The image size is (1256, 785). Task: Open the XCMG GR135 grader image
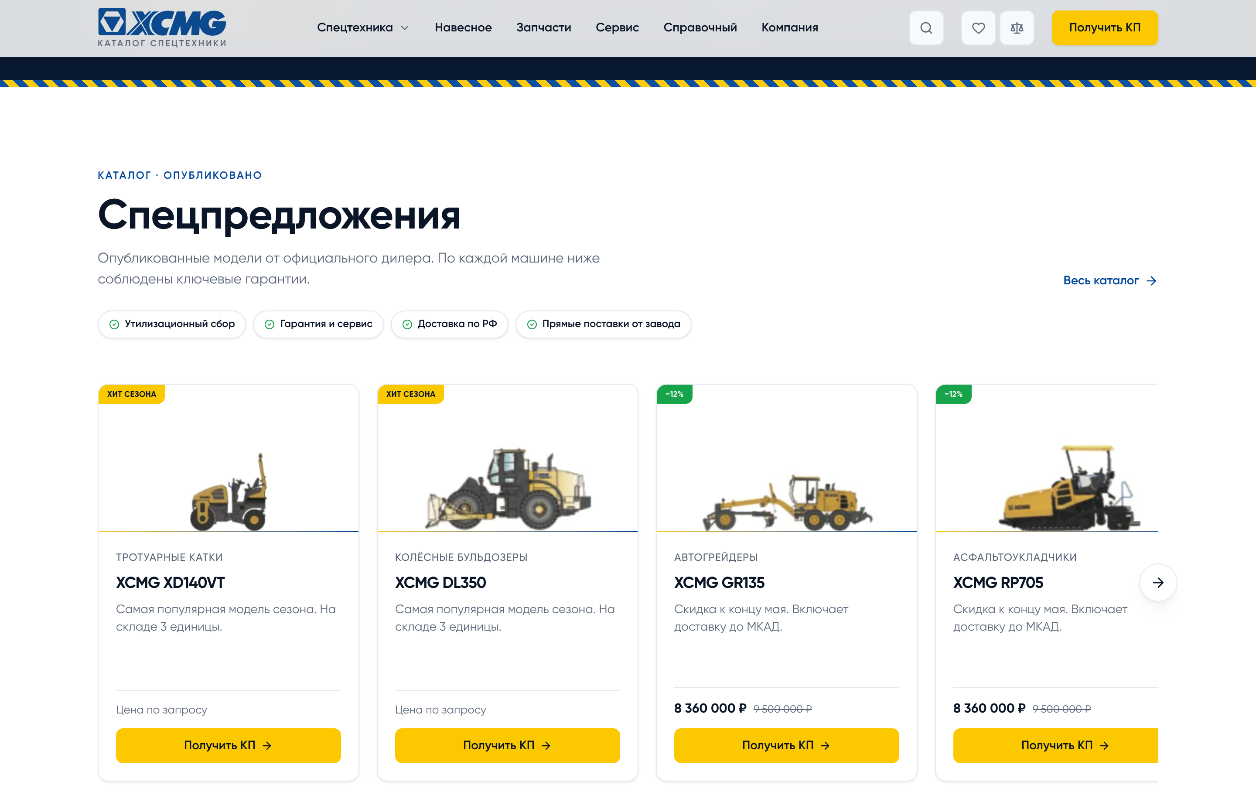pos(787,502)
